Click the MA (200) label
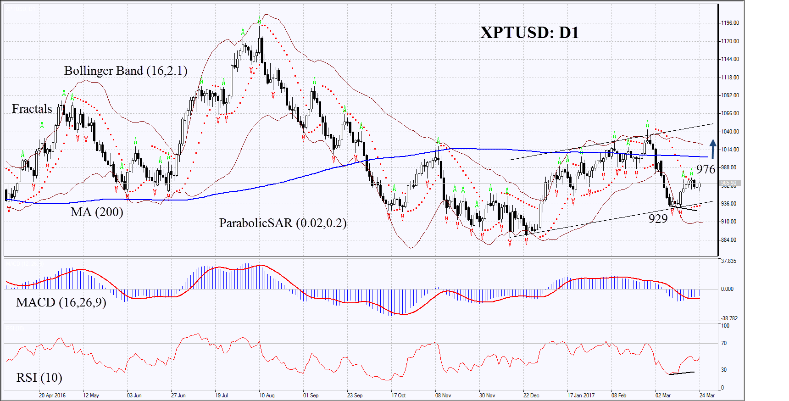The height and width of the screenshot is (401, 789). [x=97, y=212]
